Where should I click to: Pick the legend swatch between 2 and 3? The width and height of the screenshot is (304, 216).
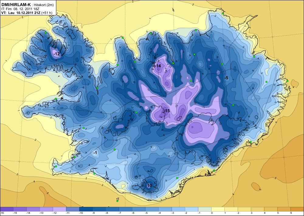pos(244,209)
